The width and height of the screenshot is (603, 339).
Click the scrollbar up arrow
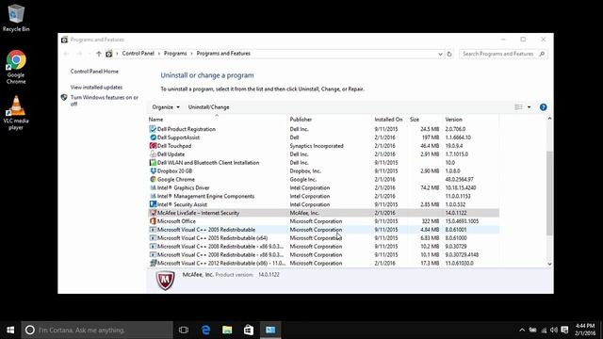click(x=549, y=119)
